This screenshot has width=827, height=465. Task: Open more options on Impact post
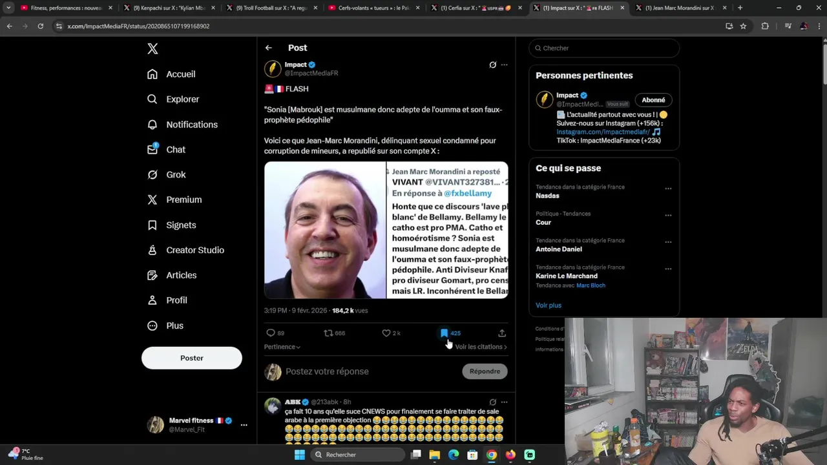pyautogui.click(x=505, y=65)
